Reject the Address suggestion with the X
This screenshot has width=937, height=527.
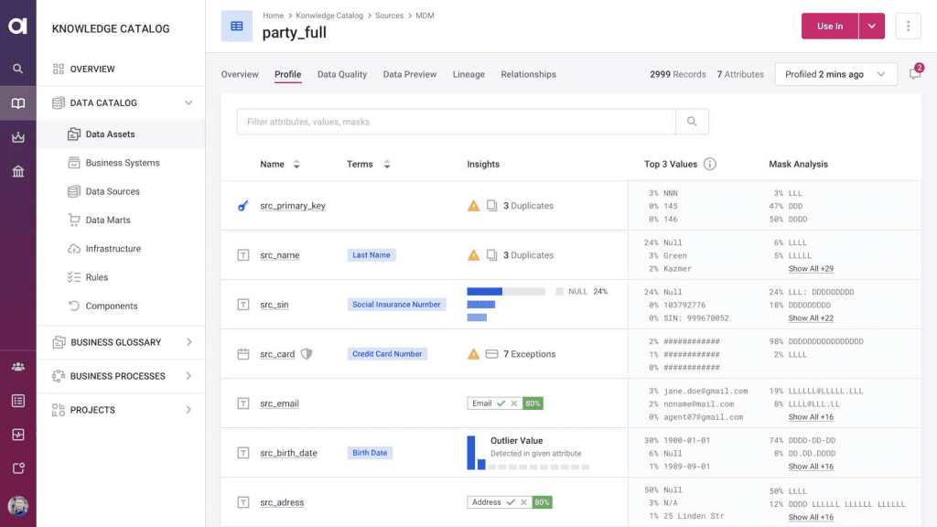tap(523, 502)
